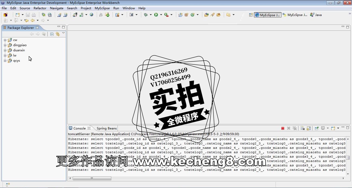Open the Window menu

129,8
